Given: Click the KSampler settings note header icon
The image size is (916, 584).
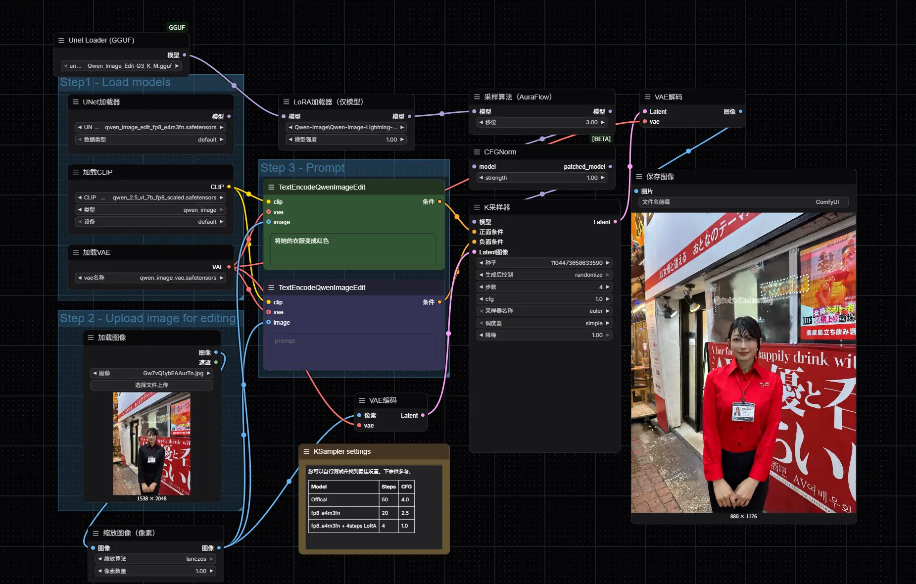Looking at the screenshot, I should click(306, 451).
